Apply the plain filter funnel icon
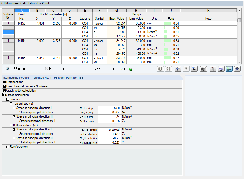Image resolution: width=244 pixels, height=179 pixels. coord(186,69)
